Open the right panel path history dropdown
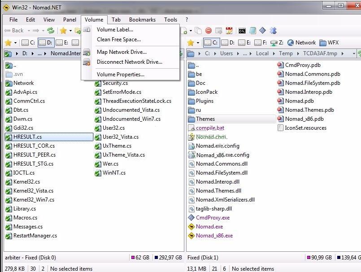 pyautogui.click(x=354, y=54)
